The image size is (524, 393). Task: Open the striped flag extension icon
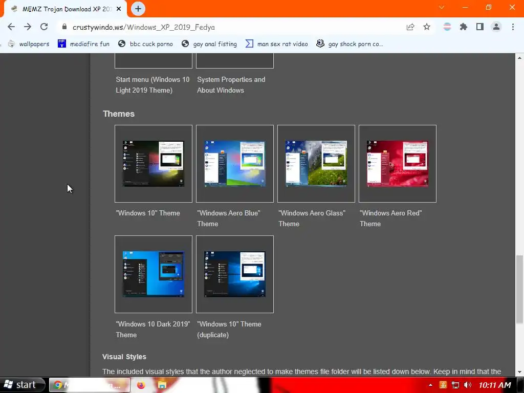click(x=447, y=27)
